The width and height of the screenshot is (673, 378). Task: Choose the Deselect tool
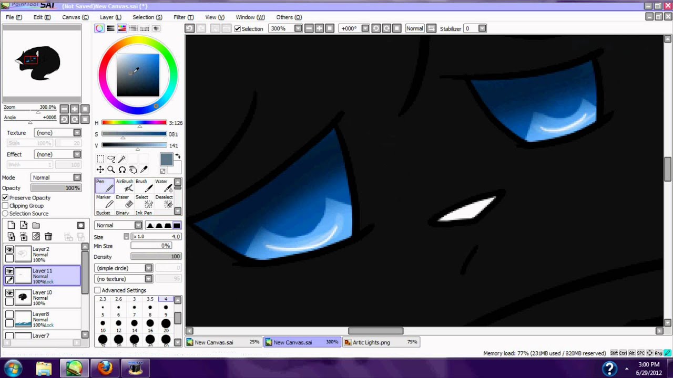163,202
